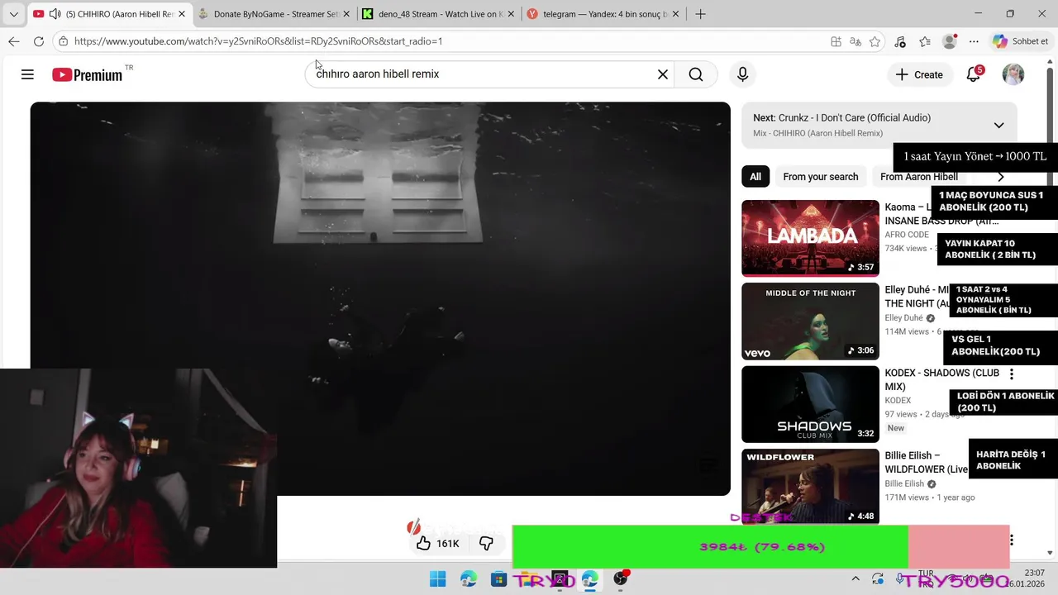Start voice search with microphone icon
The image size is (1058, 595).
[x=742, y=74]
